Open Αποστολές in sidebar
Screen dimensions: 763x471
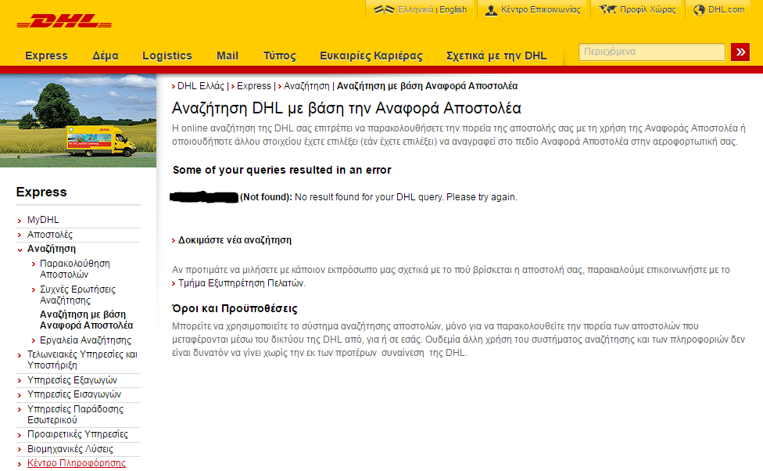[x=49, y=234]
